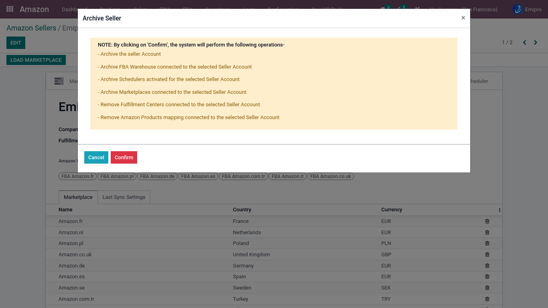Click the Amazon Sellers breadcrumb link

coord(31,28)
